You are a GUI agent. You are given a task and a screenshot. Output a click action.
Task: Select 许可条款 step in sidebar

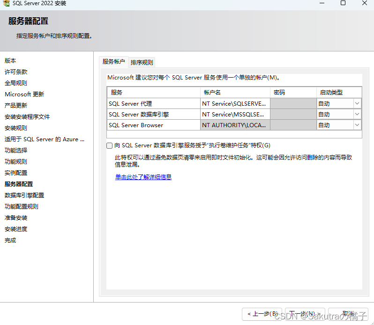(x=16, y=72)
